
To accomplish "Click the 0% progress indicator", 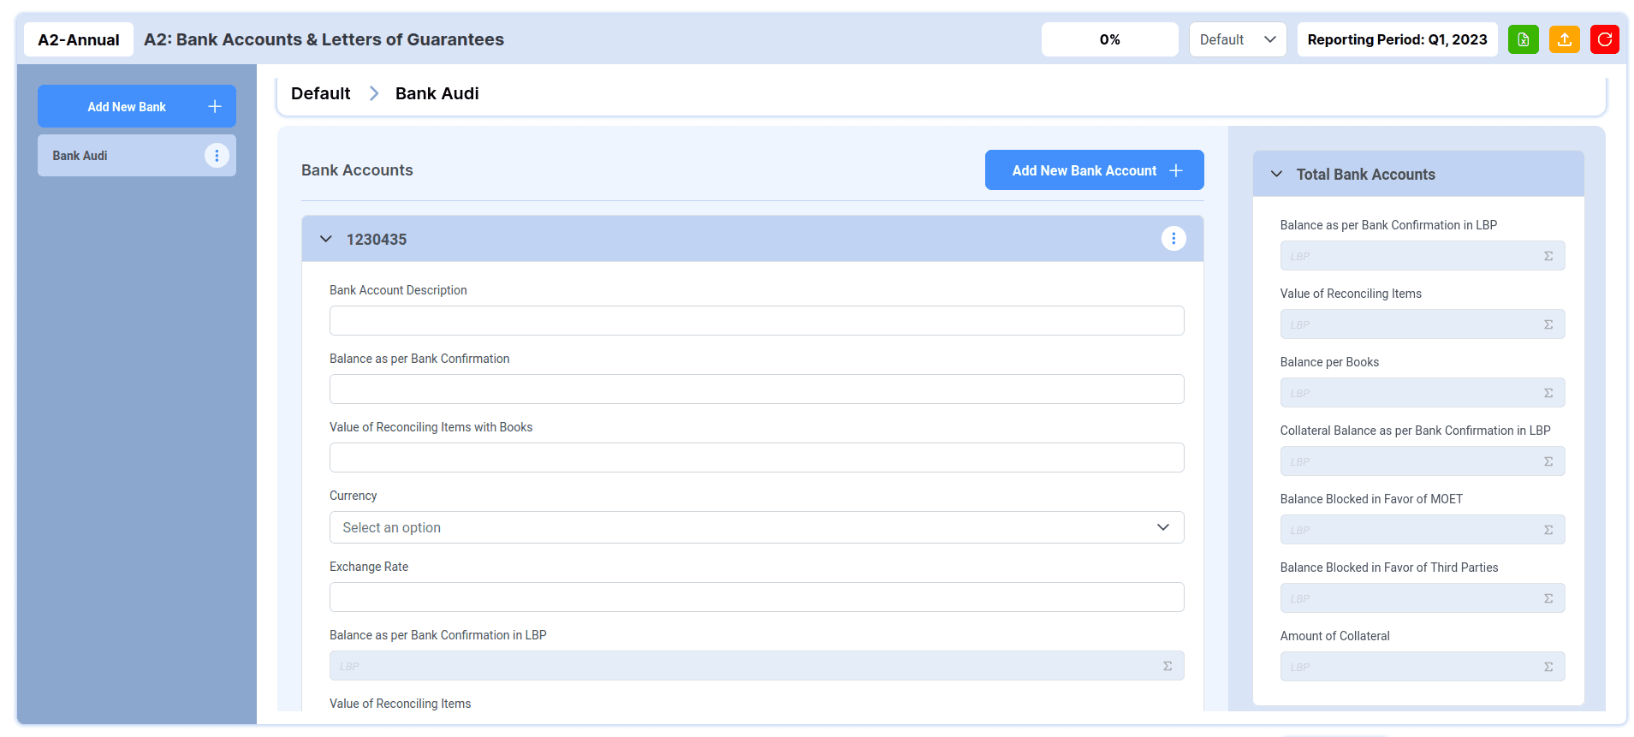I will 1109,39.
